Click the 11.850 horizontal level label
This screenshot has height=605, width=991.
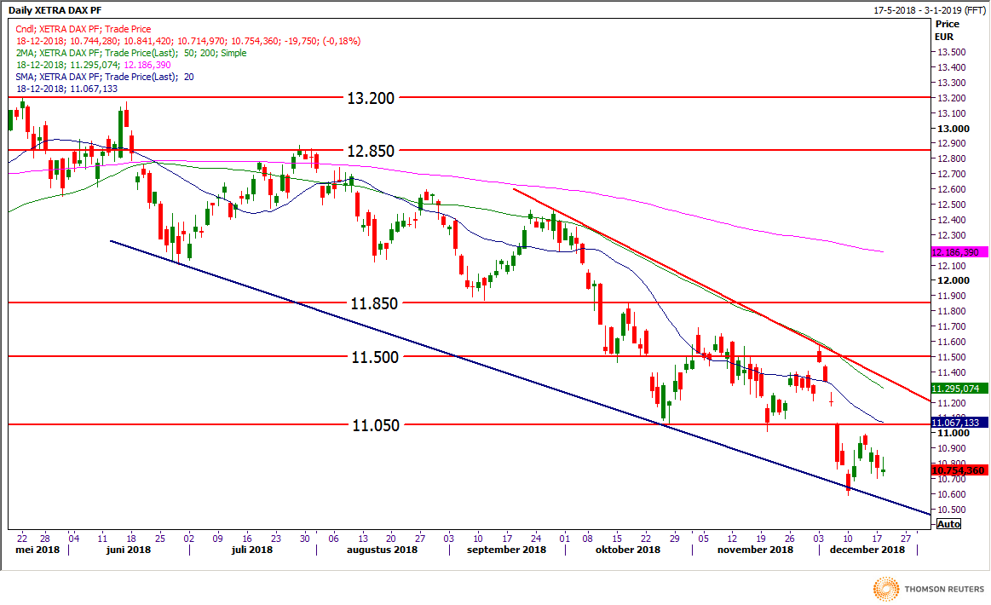[x=374, y=303]
